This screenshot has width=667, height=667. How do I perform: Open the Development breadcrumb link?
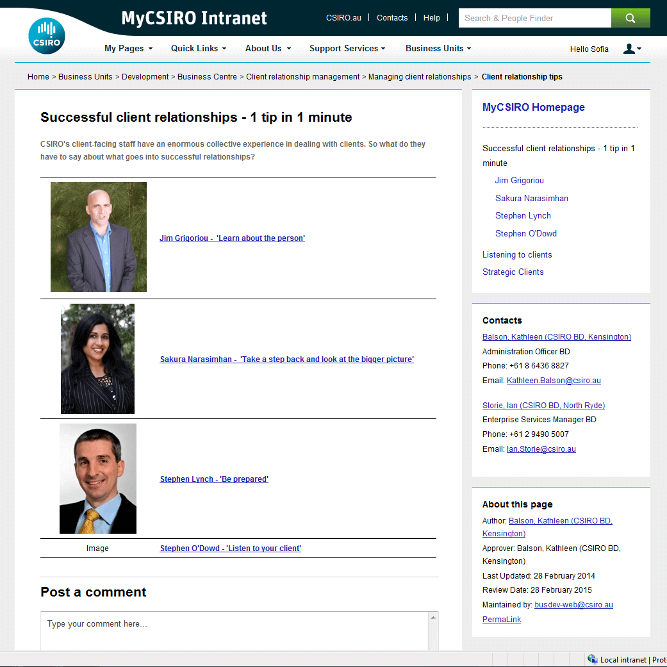(145, 77)
